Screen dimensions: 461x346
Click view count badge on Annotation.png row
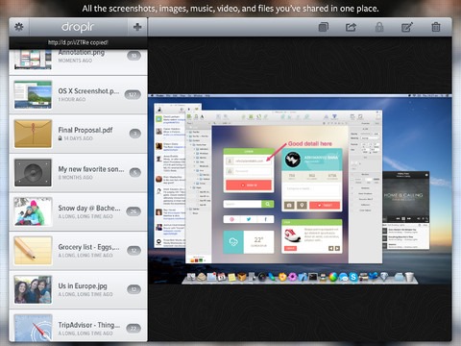click(x=133, y=56)
